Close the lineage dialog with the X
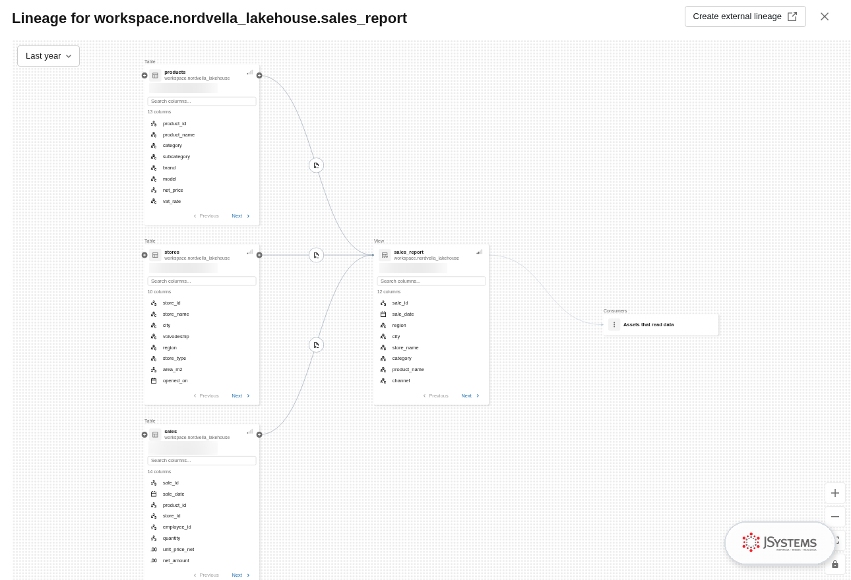The height and width of the screenshot is (580, 851). pos(825,16)
